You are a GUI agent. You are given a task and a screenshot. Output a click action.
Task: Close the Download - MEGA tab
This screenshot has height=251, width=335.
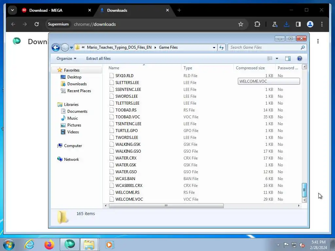click(x=90, y=10)
